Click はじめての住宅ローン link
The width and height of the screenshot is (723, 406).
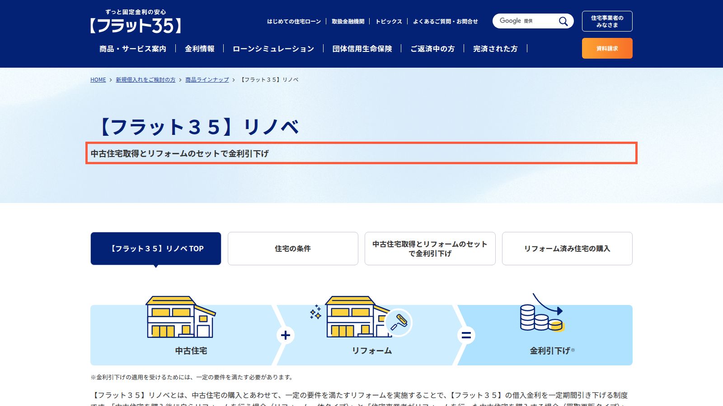tap(294, 21)
